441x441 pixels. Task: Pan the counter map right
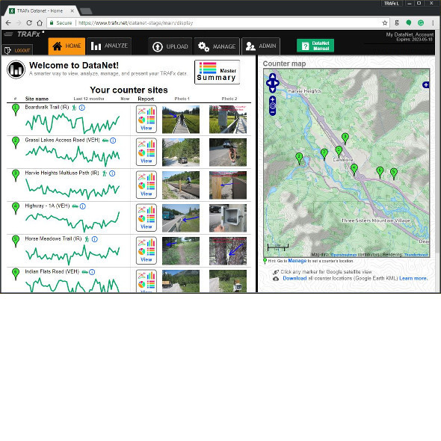(x=277, y=83)
